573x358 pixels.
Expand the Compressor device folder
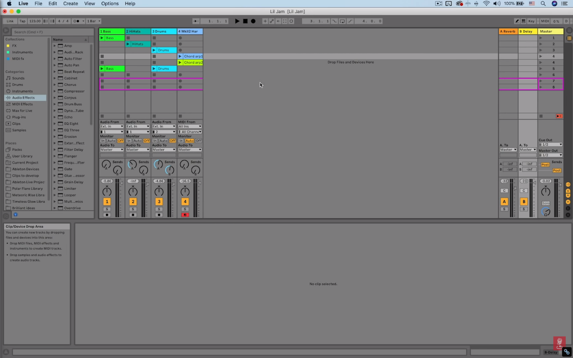[55, 91]
